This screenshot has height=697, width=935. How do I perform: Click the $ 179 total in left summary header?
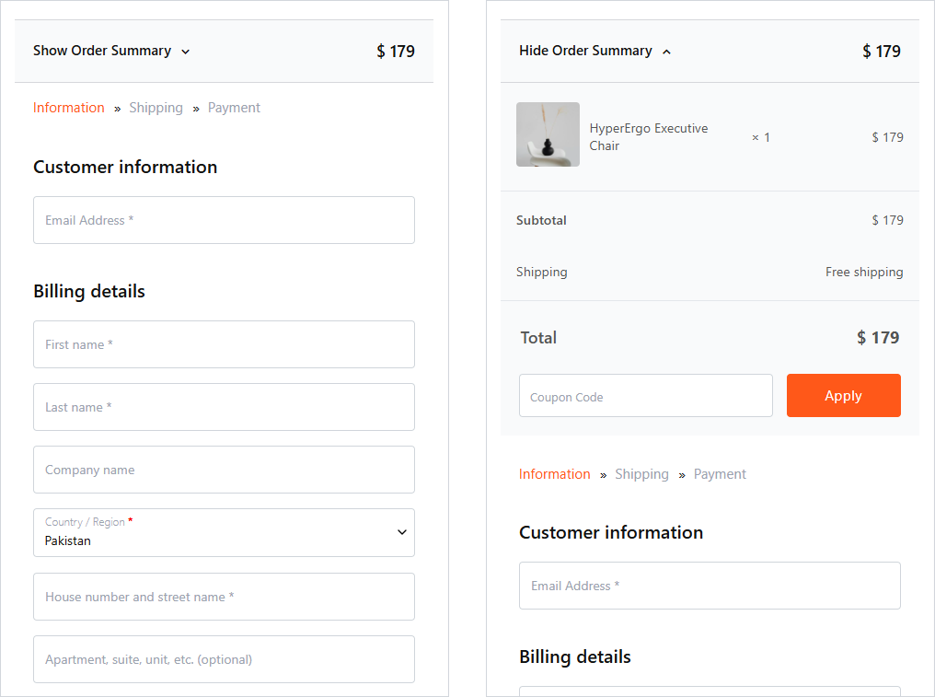[x=396, y=52]
